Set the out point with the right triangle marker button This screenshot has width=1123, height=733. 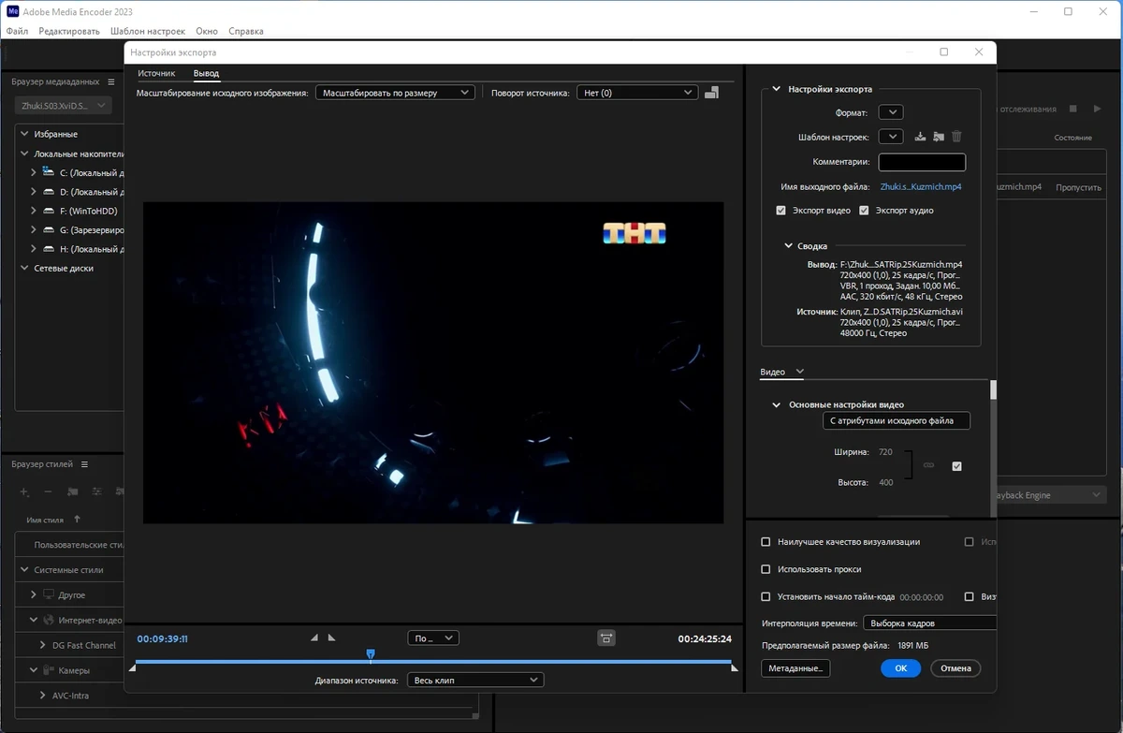(x=331, y=638)
